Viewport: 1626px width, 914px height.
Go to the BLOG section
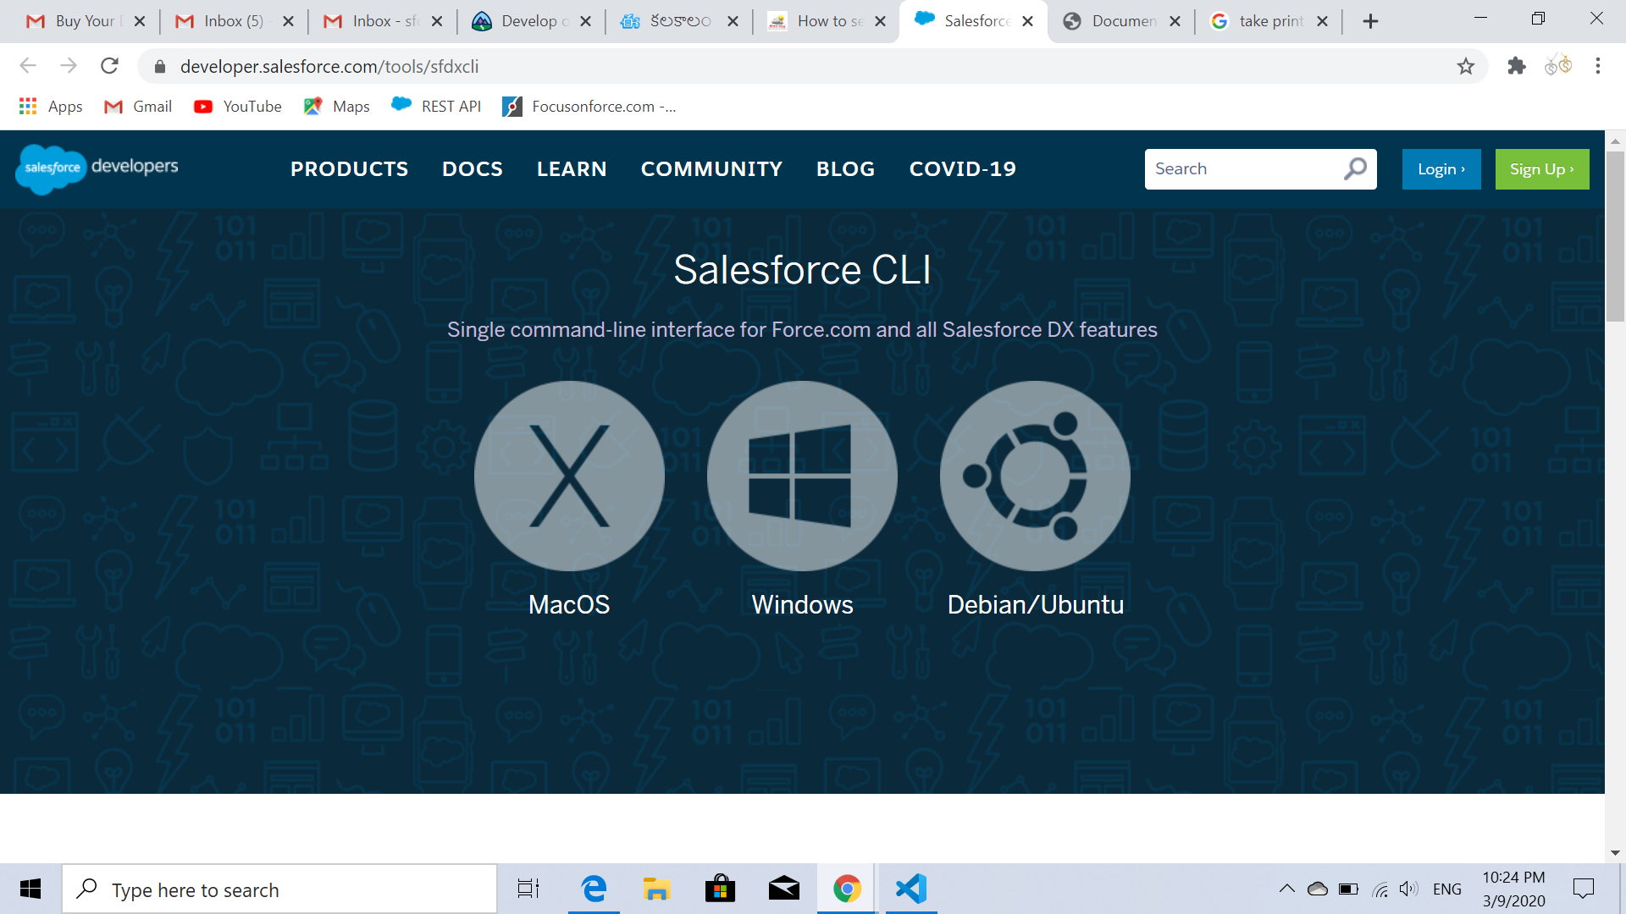tap(845, 169)
